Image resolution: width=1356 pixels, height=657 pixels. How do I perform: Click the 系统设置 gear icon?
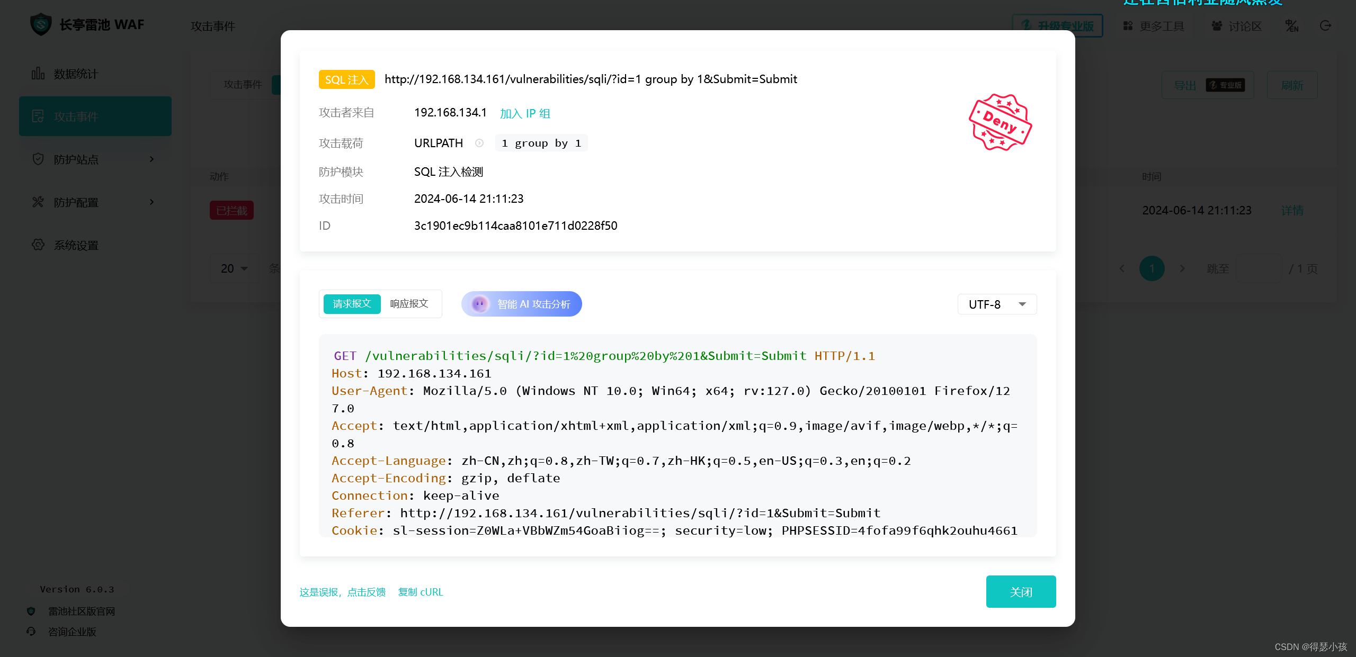click(38, 245)
